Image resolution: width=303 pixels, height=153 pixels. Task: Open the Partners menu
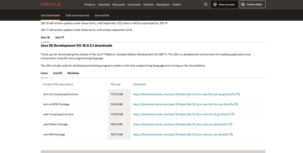(x=149, y=4)
